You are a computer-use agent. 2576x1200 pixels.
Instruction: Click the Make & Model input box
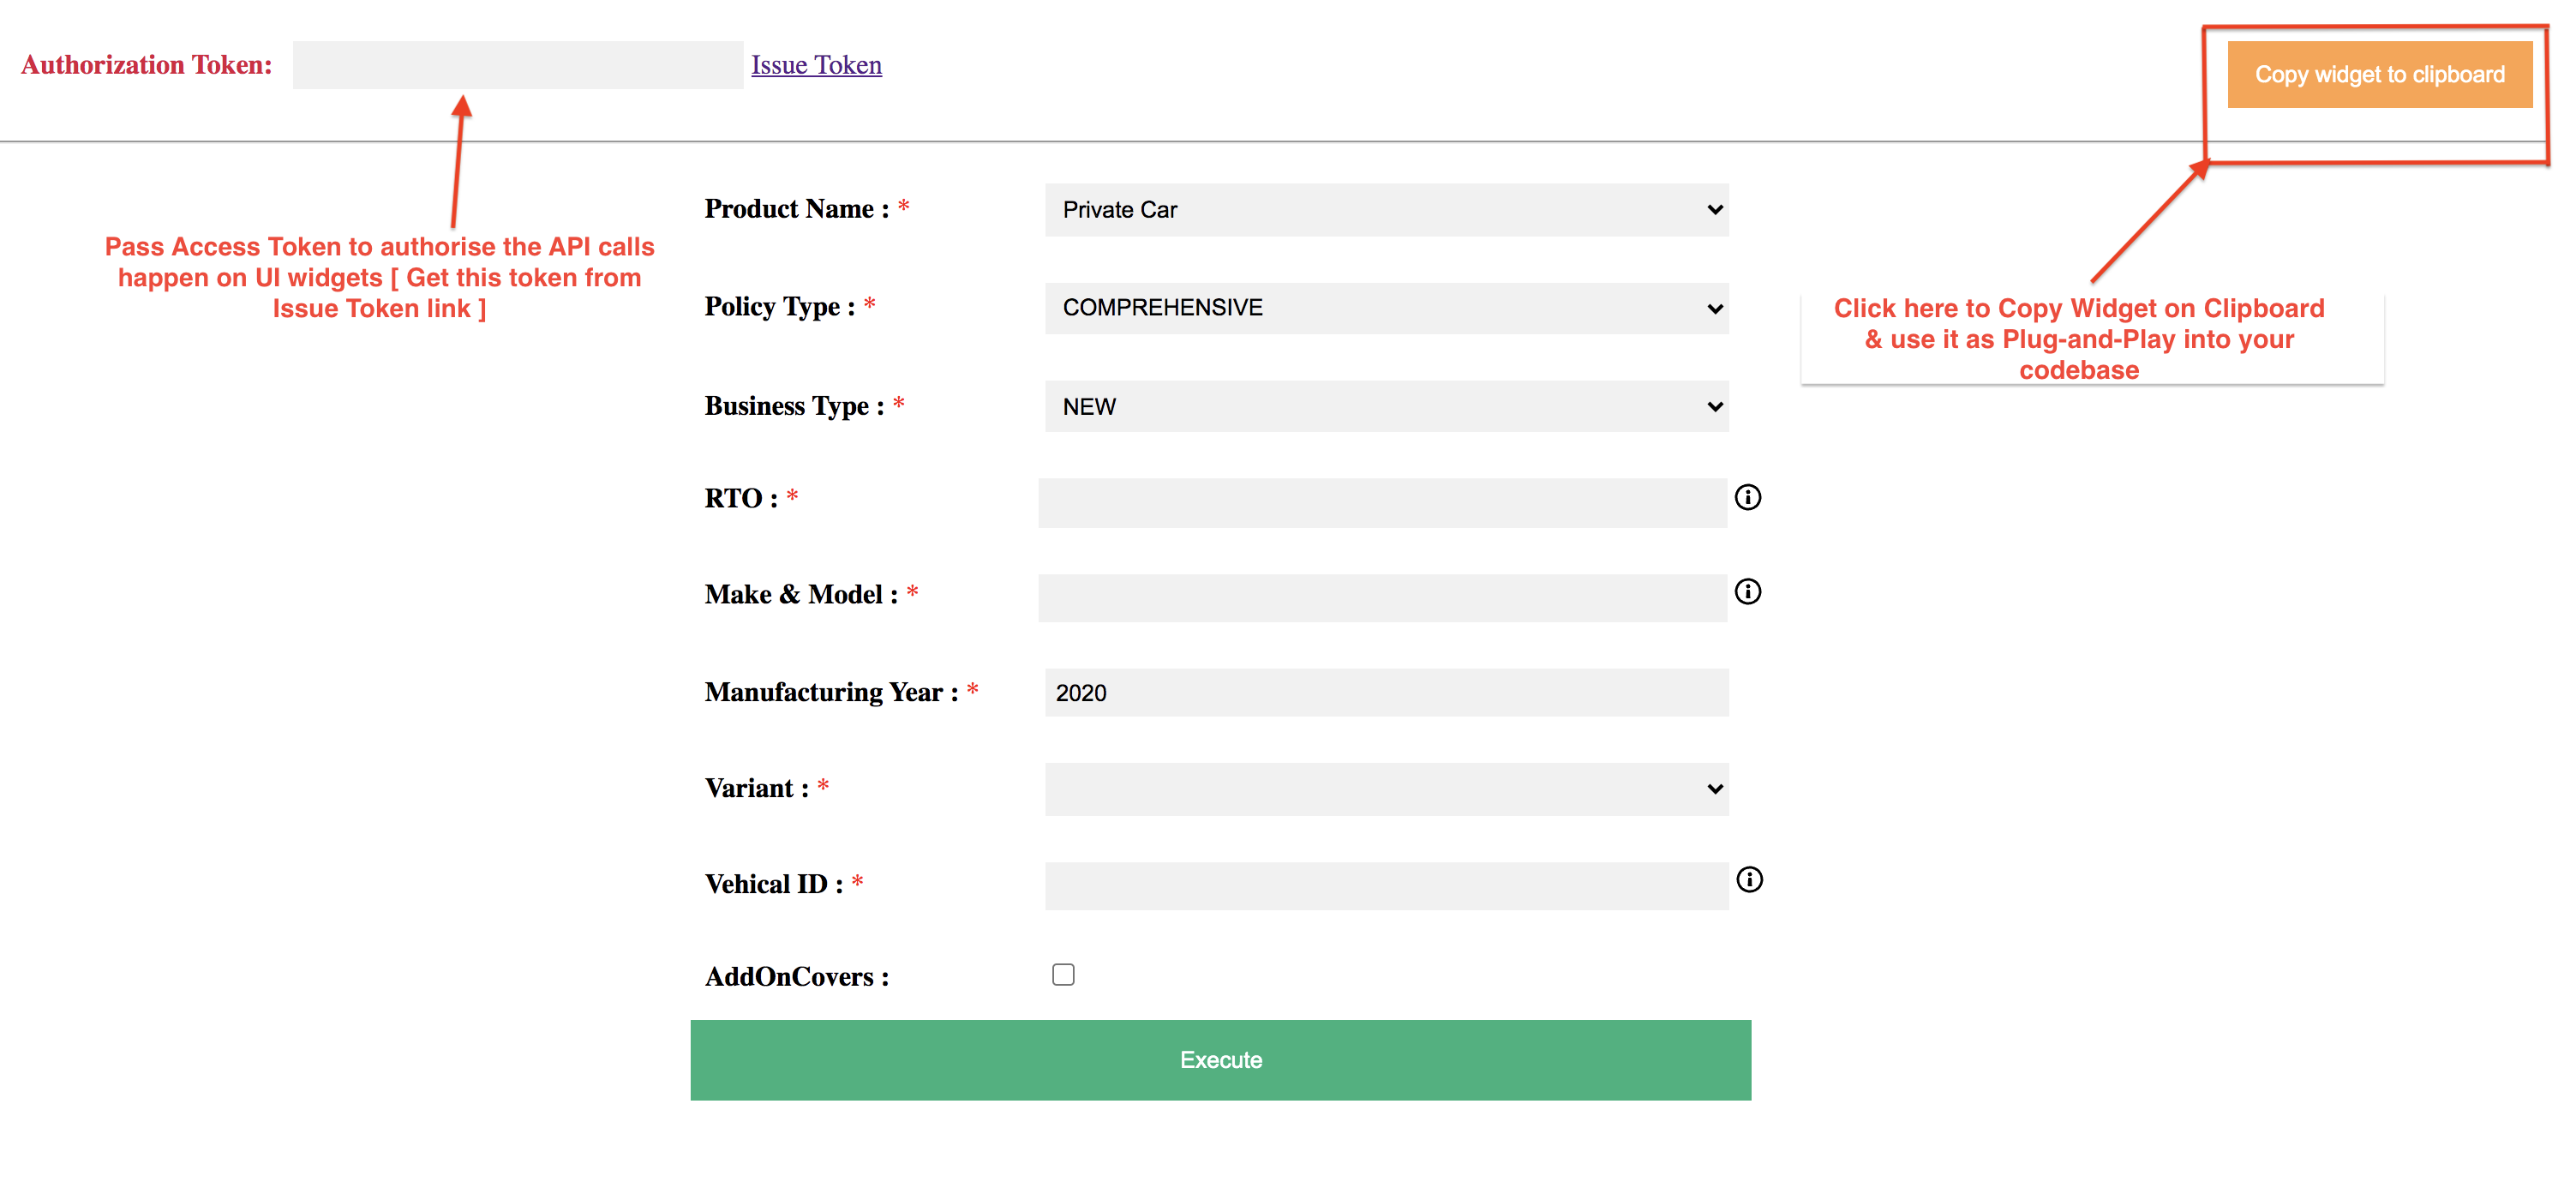tap(1382, 598)
